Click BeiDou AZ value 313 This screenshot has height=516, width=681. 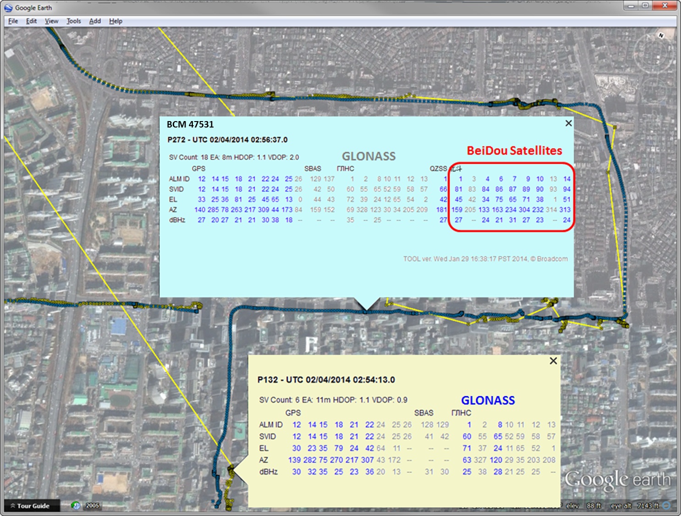(565, 210)
